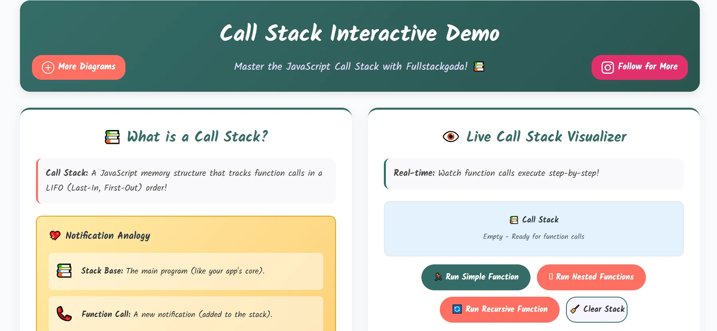Clear Stack
The width and height of the screenshot is (717, 331).
(x=597, y=309)
